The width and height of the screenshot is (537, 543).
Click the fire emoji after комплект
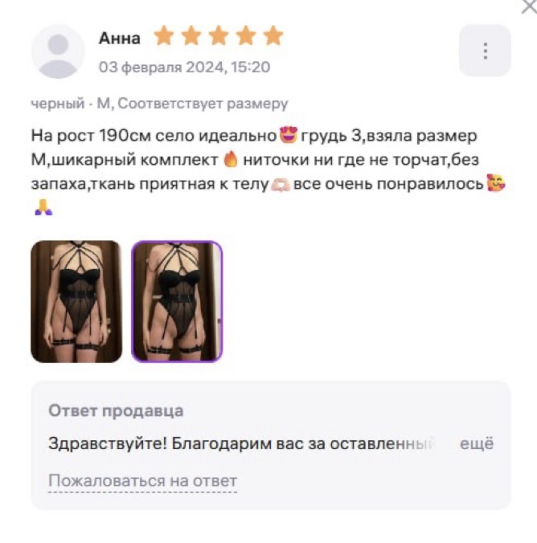tap(231, 160)
